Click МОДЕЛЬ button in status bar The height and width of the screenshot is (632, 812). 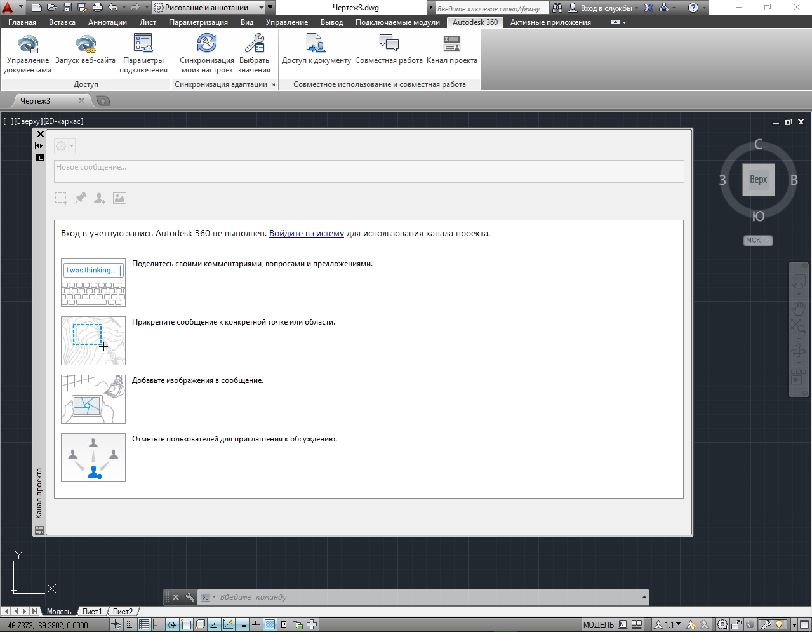pos(598,624)
